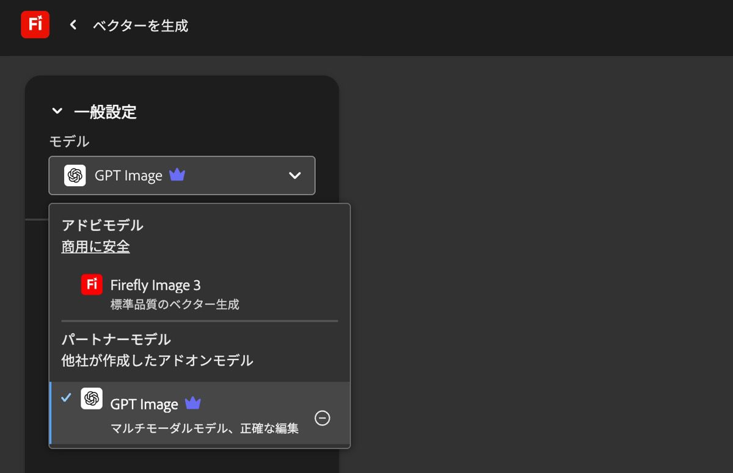733x473 pixels.
Task: Click the 他社が作成したアドオンモデル description
Action: click(157, 360)
